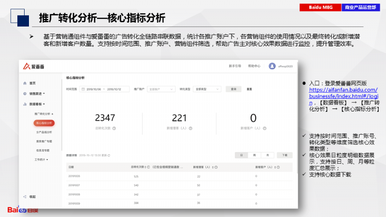Click the refresh icon after update time
This screenshot has height=217, width=386.
coord(109,155)
